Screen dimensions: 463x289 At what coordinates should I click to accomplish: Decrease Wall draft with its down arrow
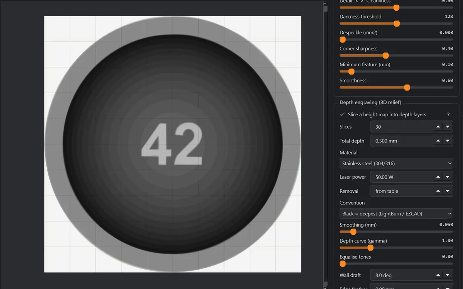point(448,276)
